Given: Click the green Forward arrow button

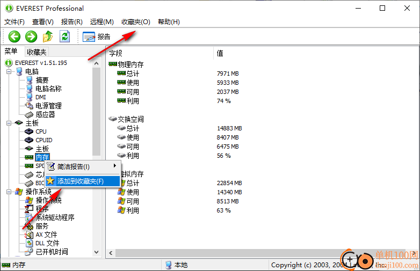Looking at the screenshot, I should 31,36.
